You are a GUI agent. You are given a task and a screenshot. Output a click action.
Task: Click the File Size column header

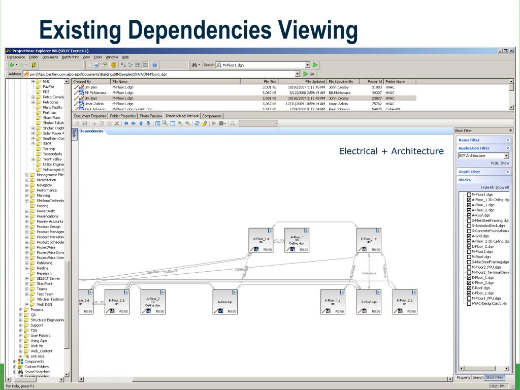click(x=259, y=82)
